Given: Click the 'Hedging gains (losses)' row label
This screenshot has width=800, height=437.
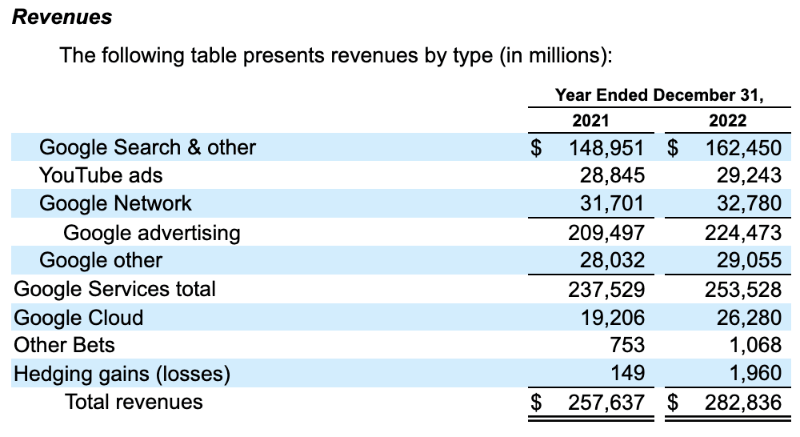Looking at the screenshot, I should tap(122, 374).
